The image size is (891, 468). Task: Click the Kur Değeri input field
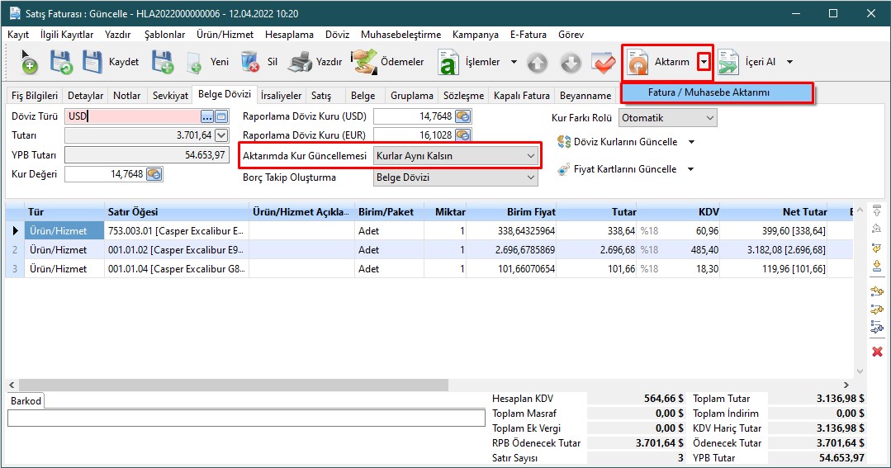pos(105,174)
